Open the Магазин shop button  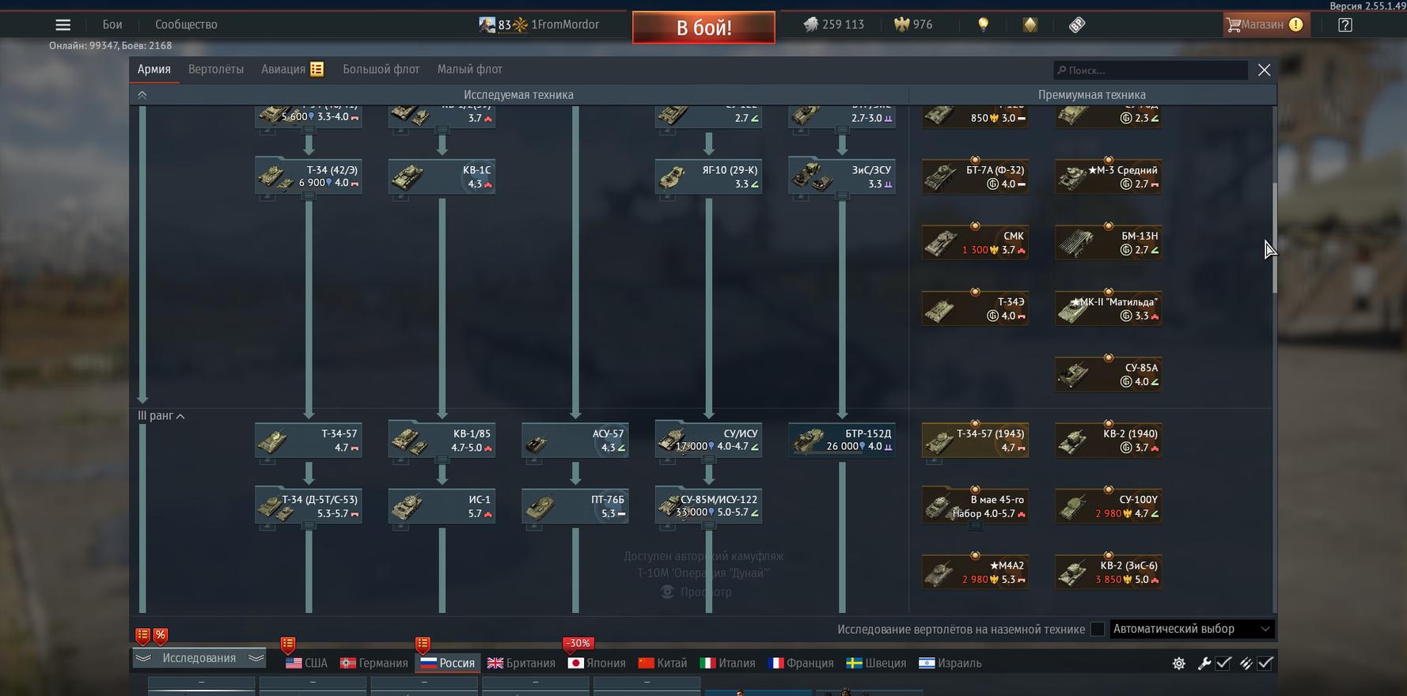1263,25
